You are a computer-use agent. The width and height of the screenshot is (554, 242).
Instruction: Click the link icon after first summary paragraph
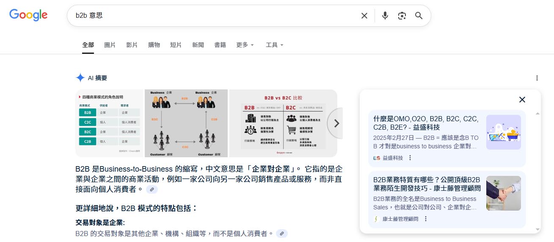(x=152, y=189)
